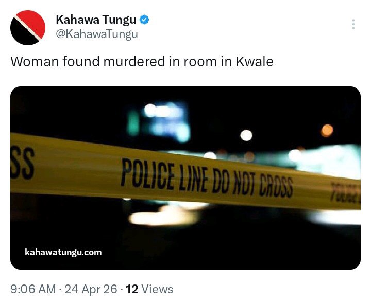Click the word murdered in tweet text
This screenshot has height=303, width=371.
[x=134, y=62]
